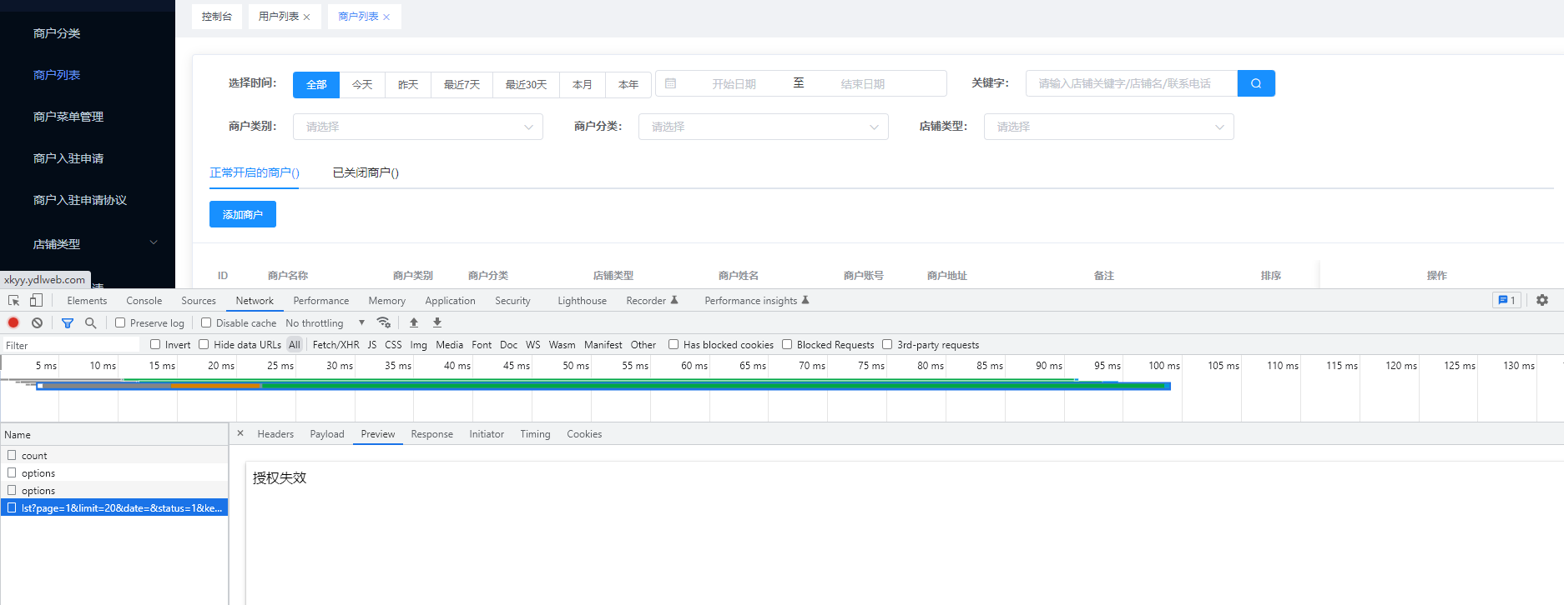Open the Elements DevTools panel

(87, 301)
